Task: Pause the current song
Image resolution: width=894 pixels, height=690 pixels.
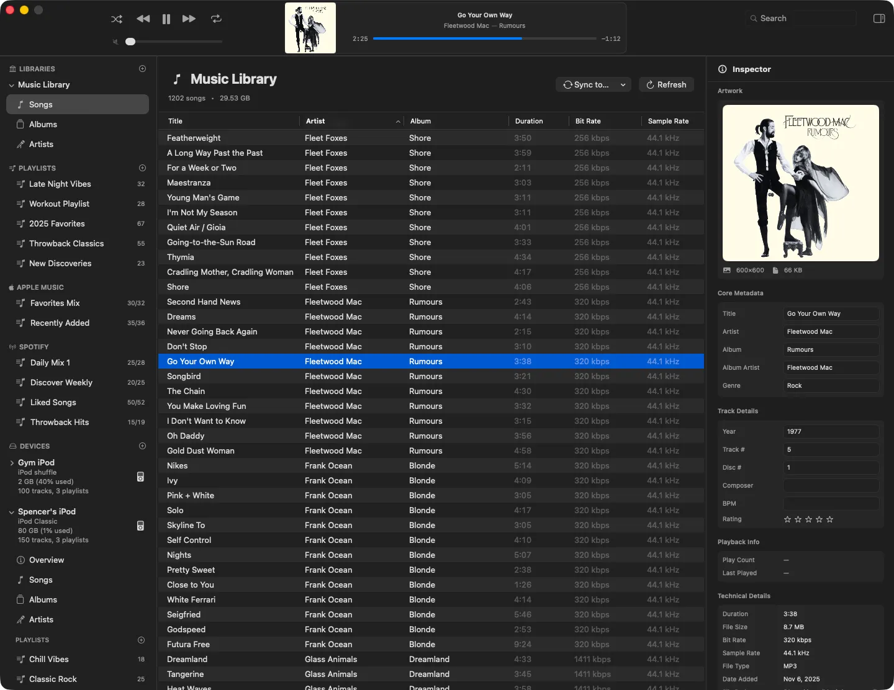Action: (166, 19)
